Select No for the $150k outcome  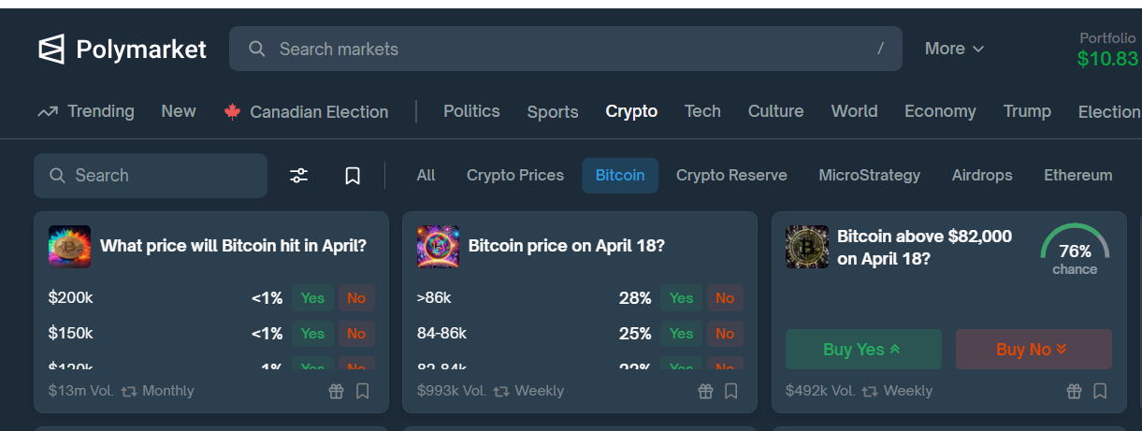coord(356,334)
